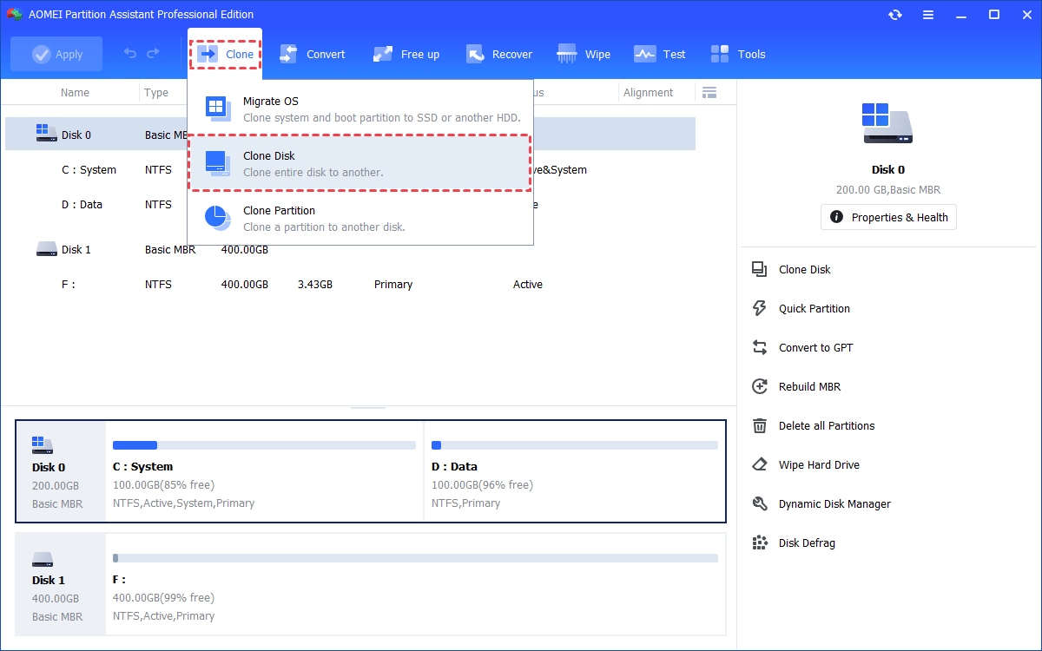
Task: Open the Clone menu in toolbar
Action: (226, 54)
